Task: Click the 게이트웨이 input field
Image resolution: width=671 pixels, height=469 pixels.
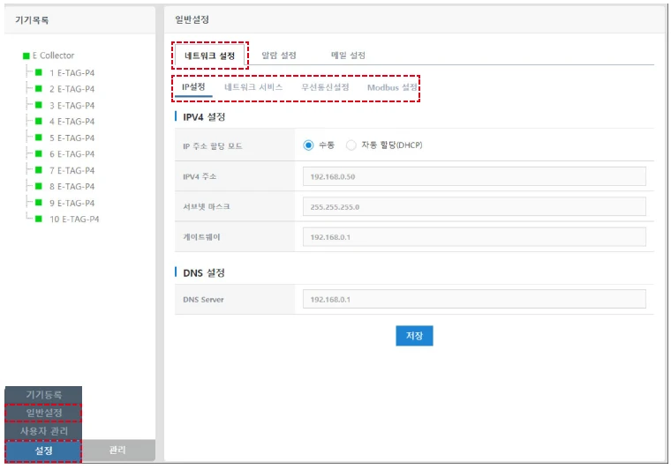Action: tap(474, 237)
